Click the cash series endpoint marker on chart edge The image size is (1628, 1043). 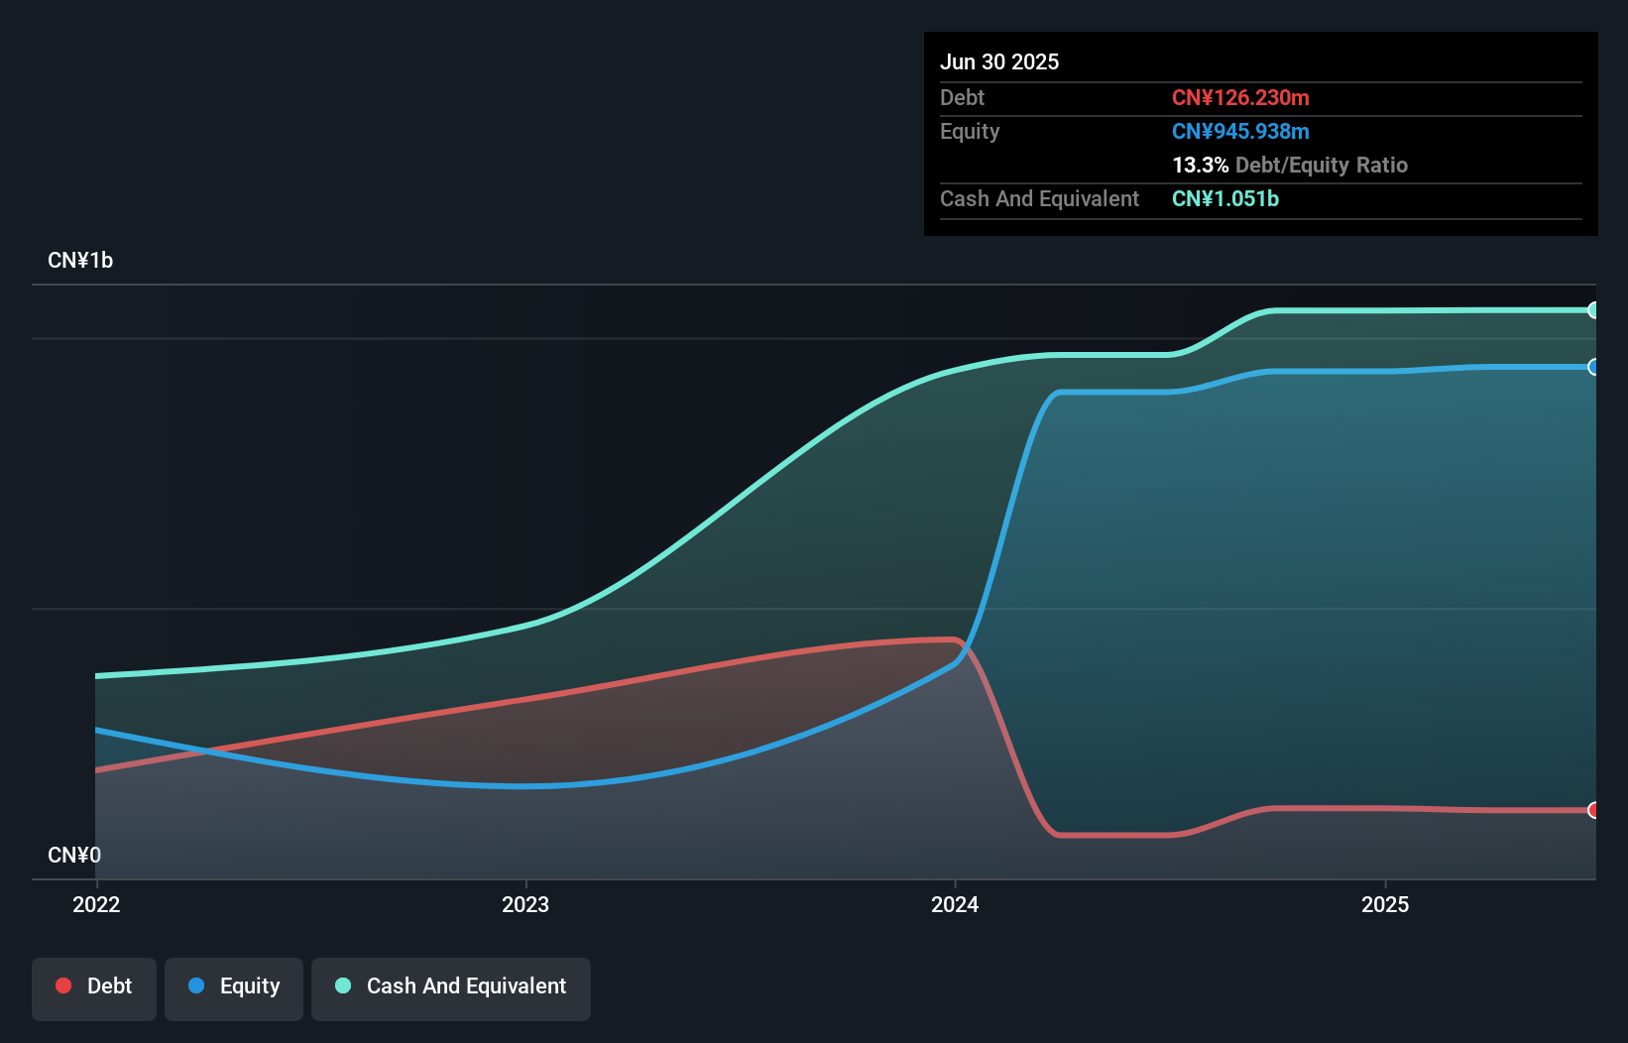click(x=1595, y=309)
